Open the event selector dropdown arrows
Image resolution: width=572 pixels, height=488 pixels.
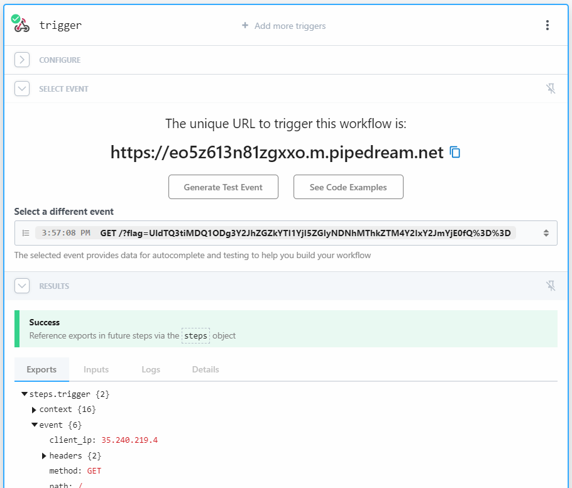point(546,233)
